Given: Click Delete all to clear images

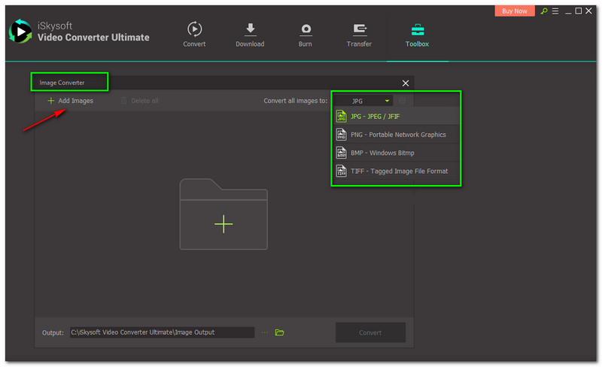Looking at the screenshot, I should coord(139,101).
